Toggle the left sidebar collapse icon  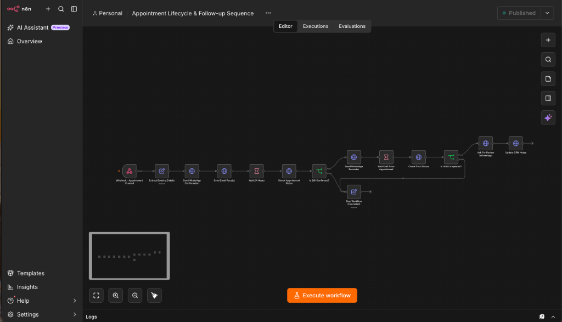(x=74, y=9)
